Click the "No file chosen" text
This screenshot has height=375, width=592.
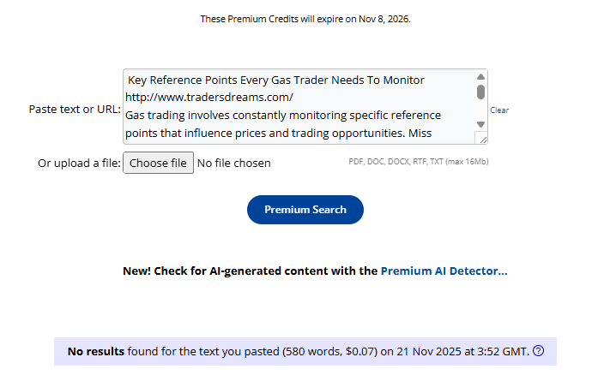click(233, 163)
